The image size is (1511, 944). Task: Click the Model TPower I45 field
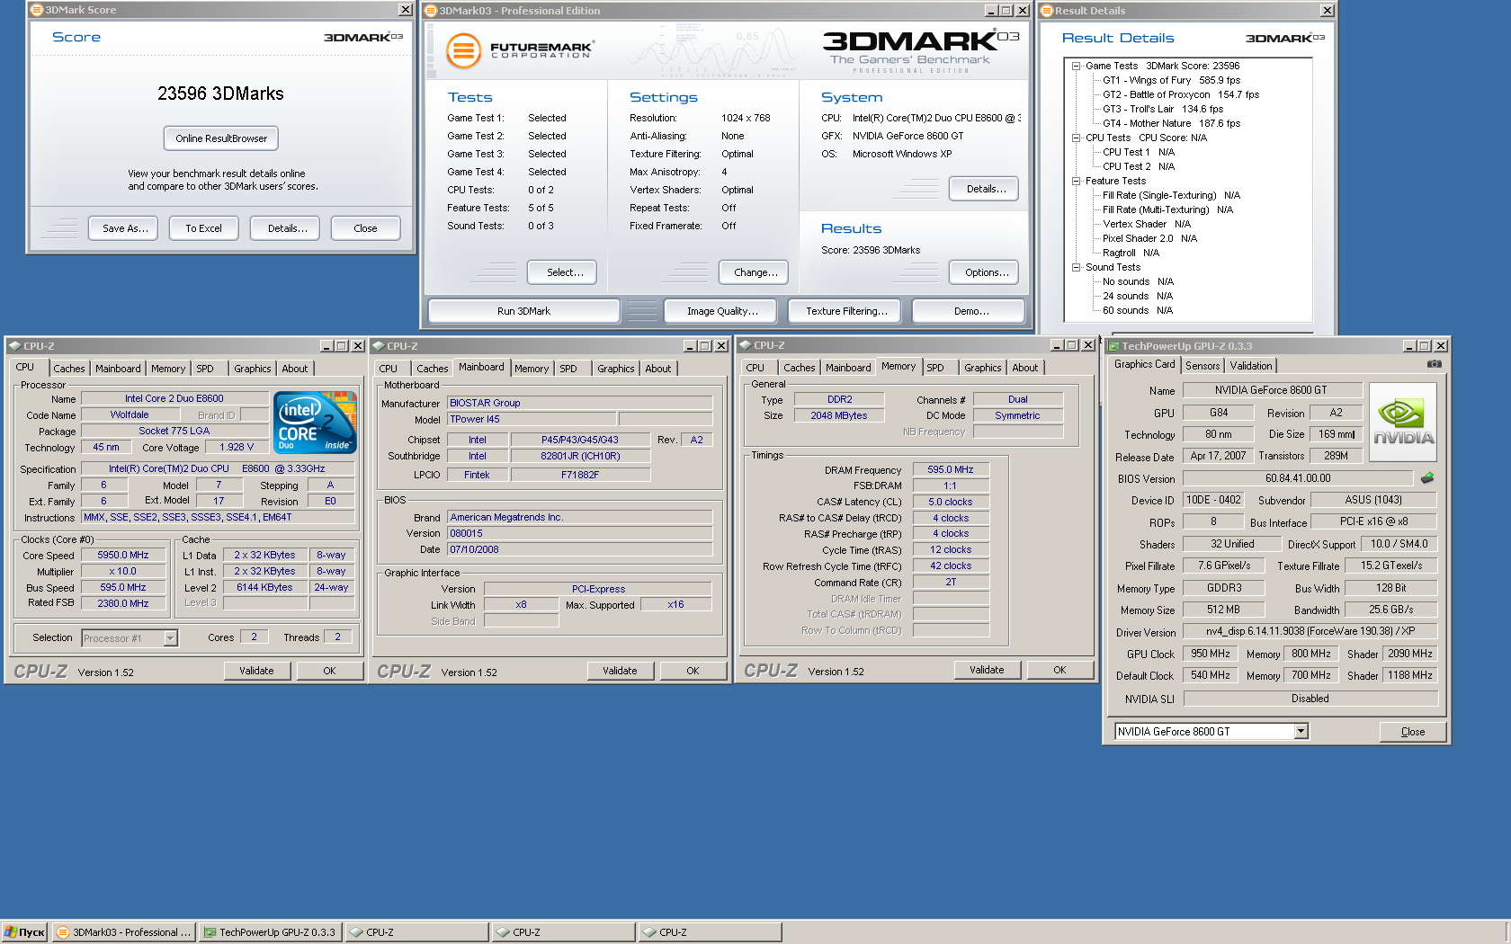[532, 419]
